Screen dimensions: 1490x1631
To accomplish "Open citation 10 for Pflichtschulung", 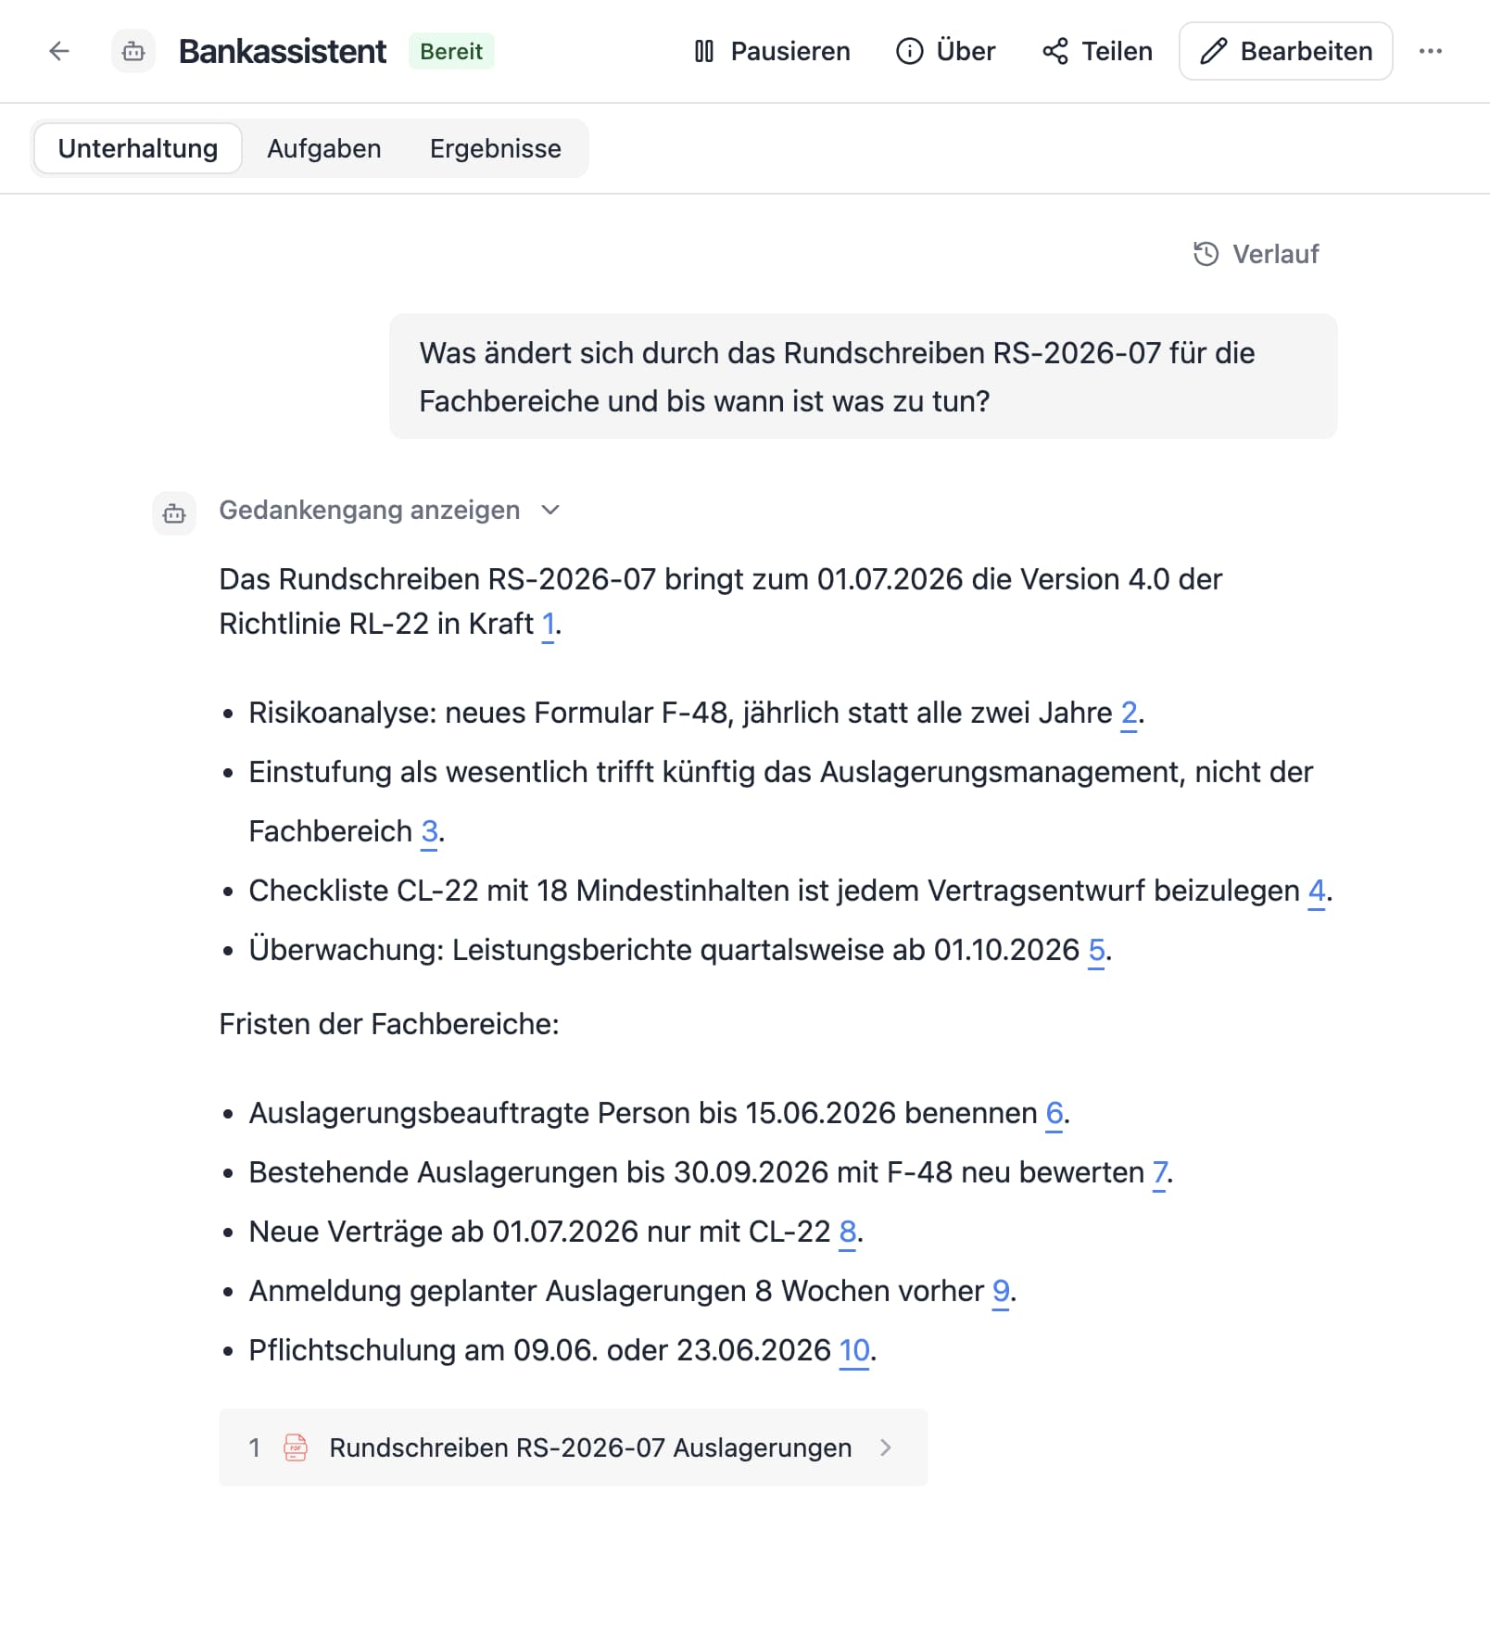I will [x=854, y=1350].
